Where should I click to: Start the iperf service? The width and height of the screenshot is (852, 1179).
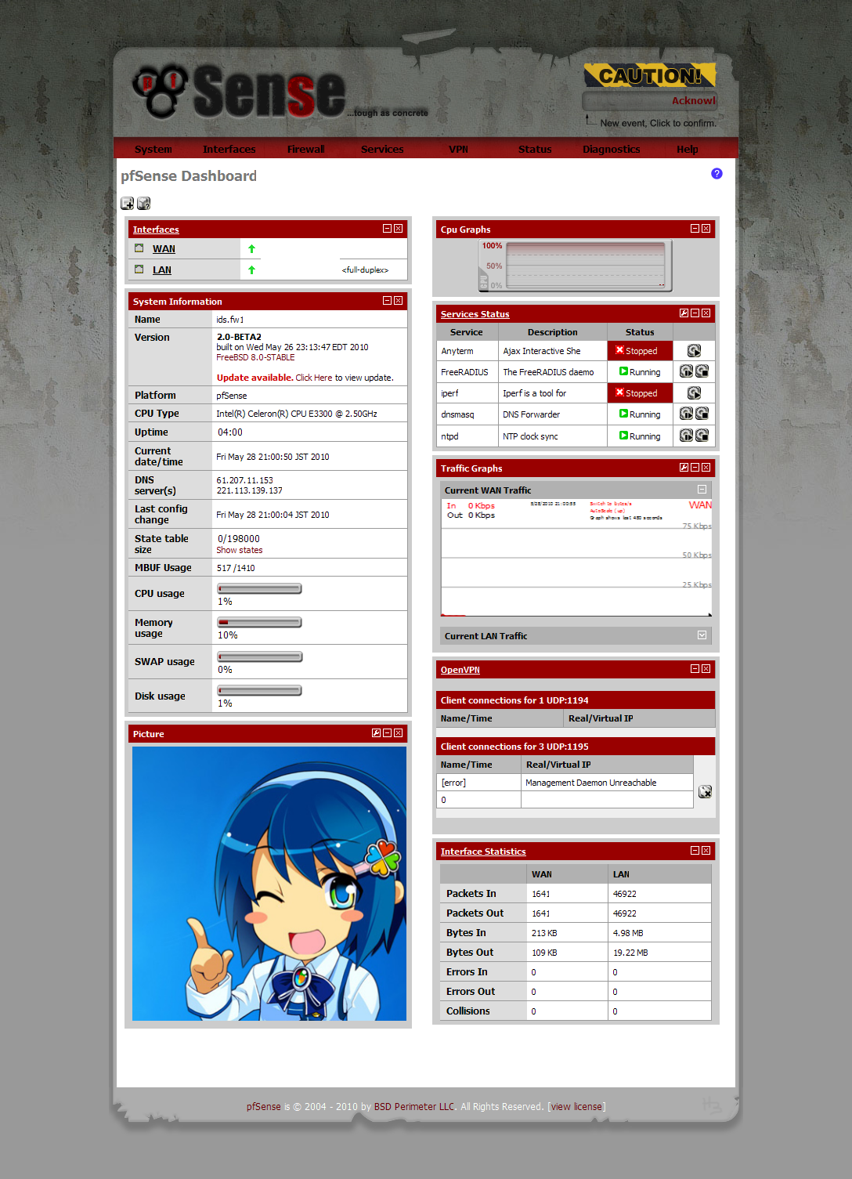[694, 393]
